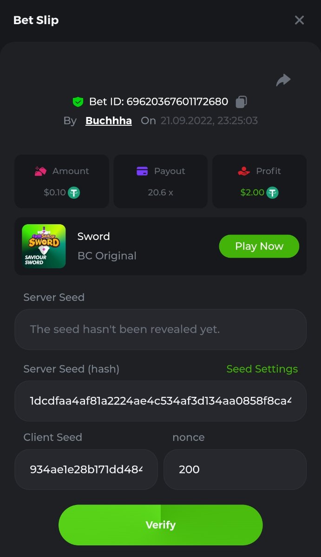Click the Sword game title
Image resolution: width=321 pixels, height=557 pixels.
[94, 236]
